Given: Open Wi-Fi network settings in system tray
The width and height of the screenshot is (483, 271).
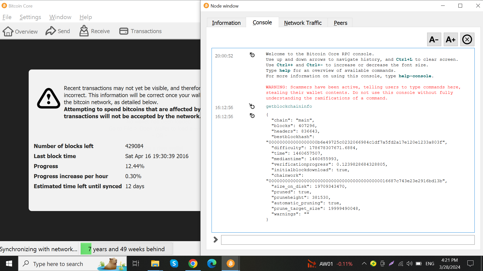Looking at the screenshot, I should (401, 263).
